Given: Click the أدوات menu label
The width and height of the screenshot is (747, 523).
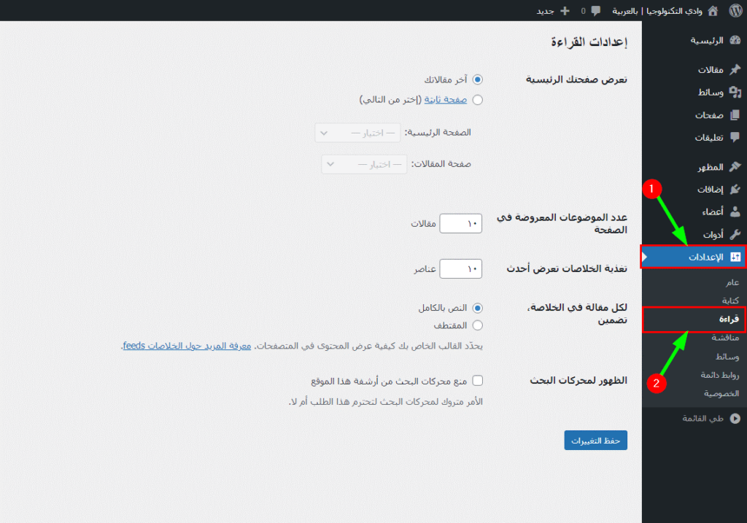Looking at the screenshot, I should pos(713,234).
